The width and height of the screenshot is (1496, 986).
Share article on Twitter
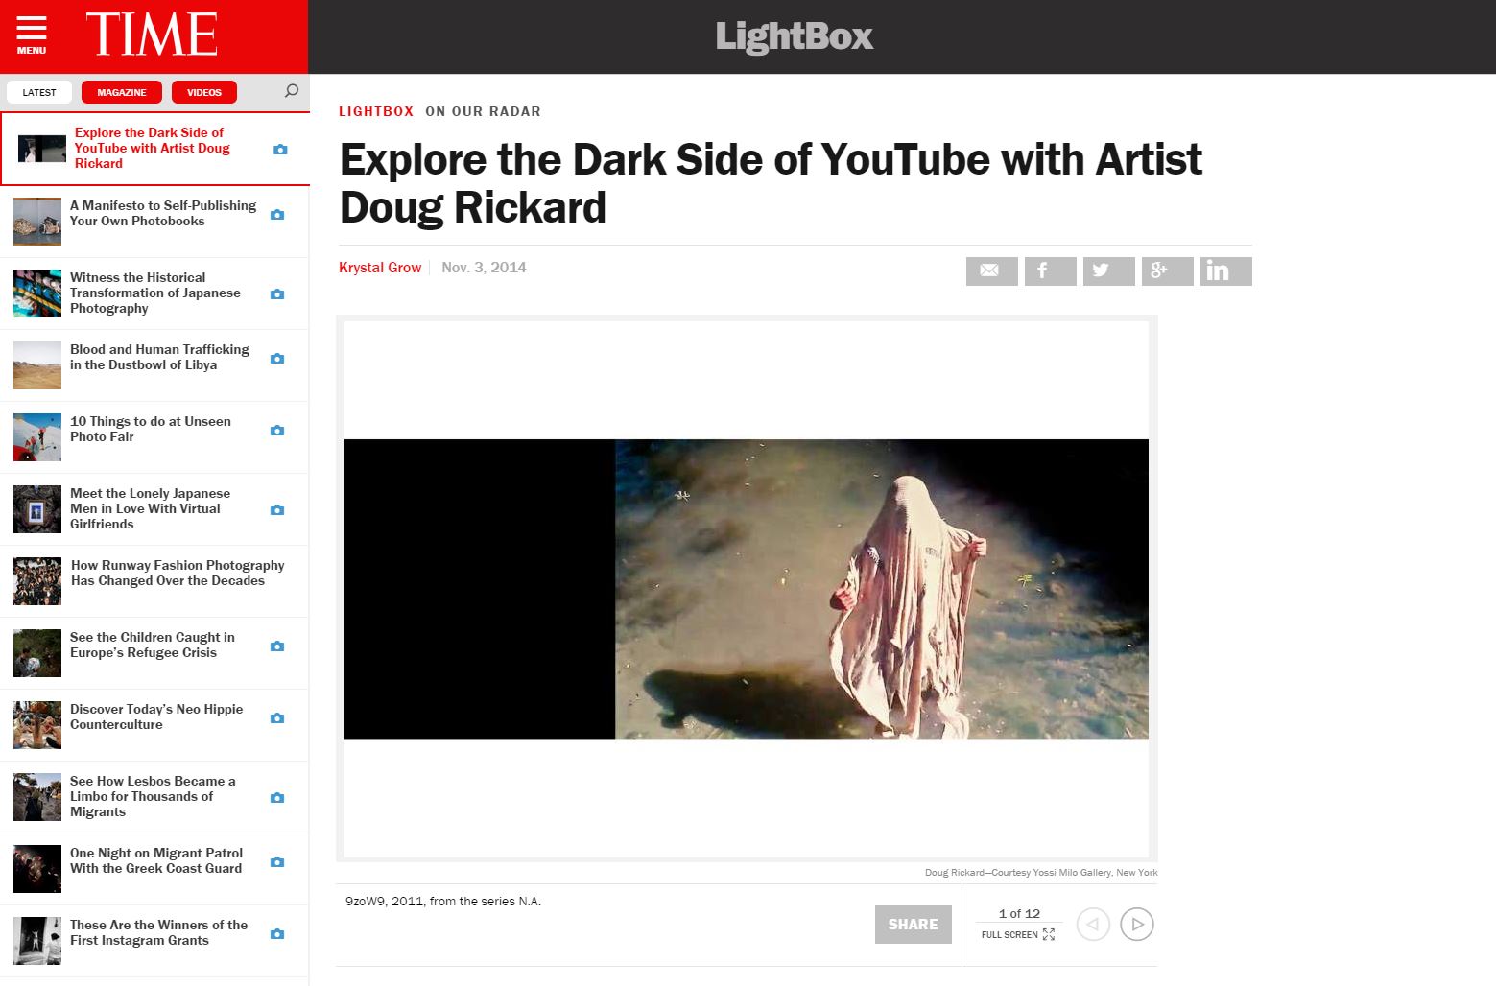pos(1108,271)
